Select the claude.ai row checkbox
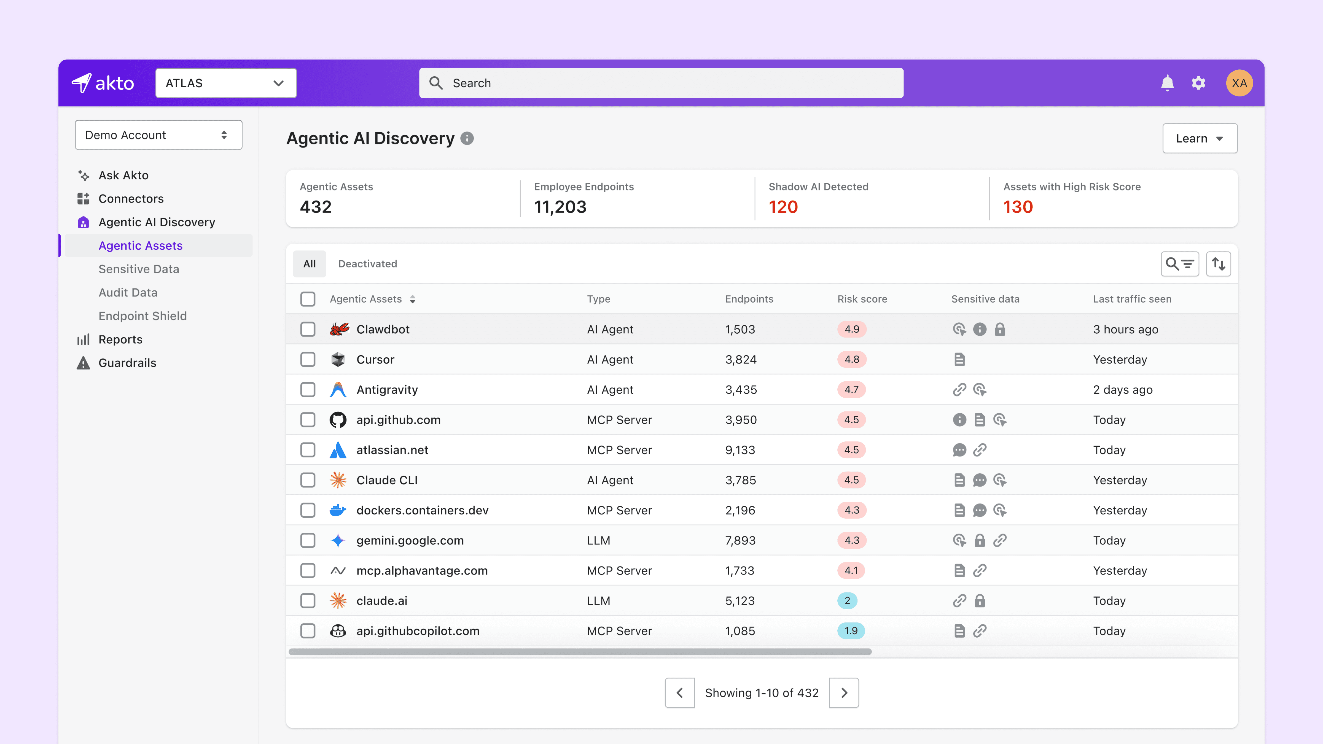The image size is (1323, 744). click(308, 601)
